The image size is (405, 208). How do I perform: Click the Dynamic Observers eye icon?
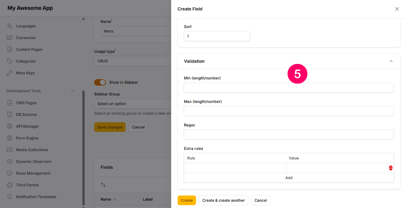pos(10,162)
